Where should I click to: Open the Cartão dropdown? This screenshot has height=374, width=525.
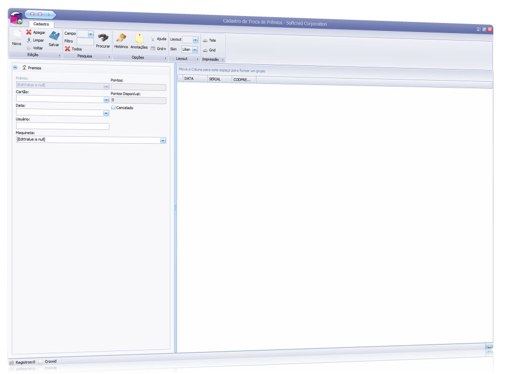tap(106, 99)
